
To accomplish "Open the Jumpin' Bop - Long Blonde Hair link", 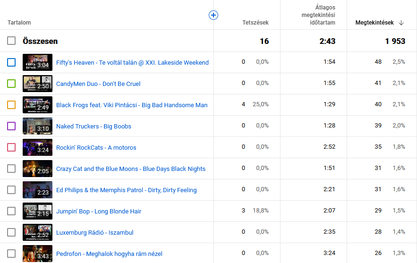I will coord(99,212).
